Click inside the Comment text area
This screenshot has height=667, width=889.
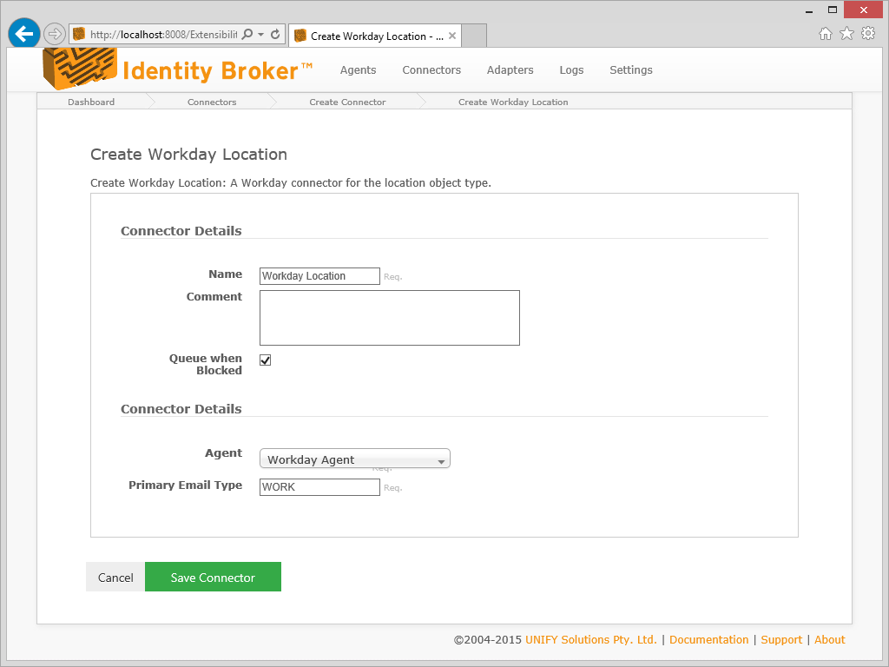390,318
